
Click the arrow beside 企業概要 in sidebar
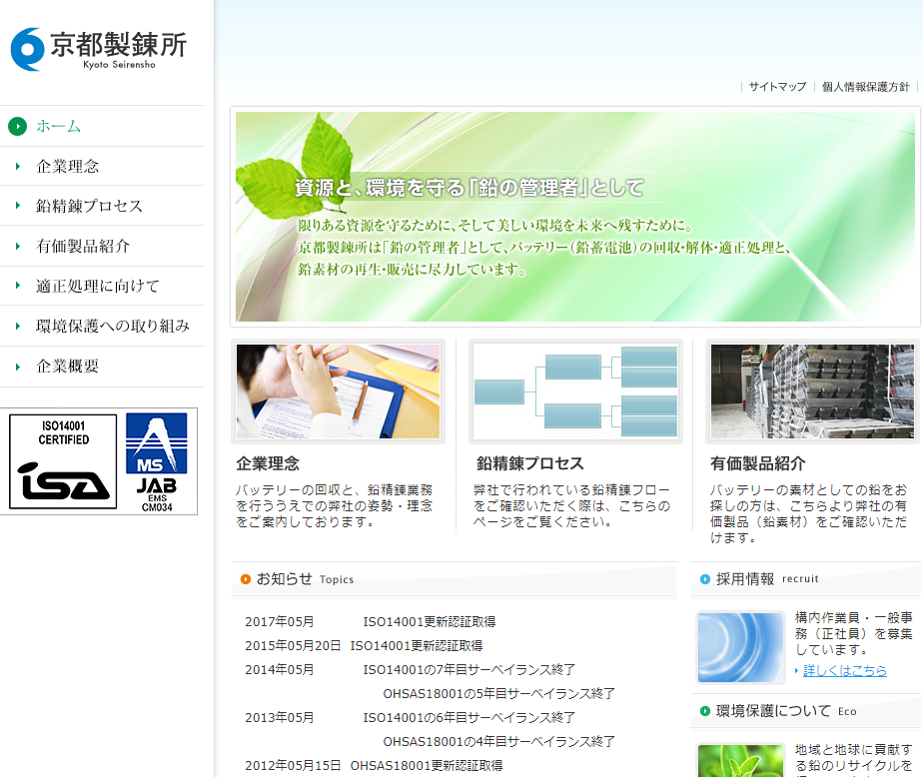pyautogui.click(x=18, y=367)
